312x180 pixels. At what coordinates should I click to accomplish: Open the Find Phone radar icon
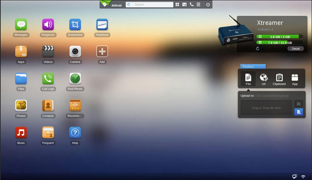75,78
